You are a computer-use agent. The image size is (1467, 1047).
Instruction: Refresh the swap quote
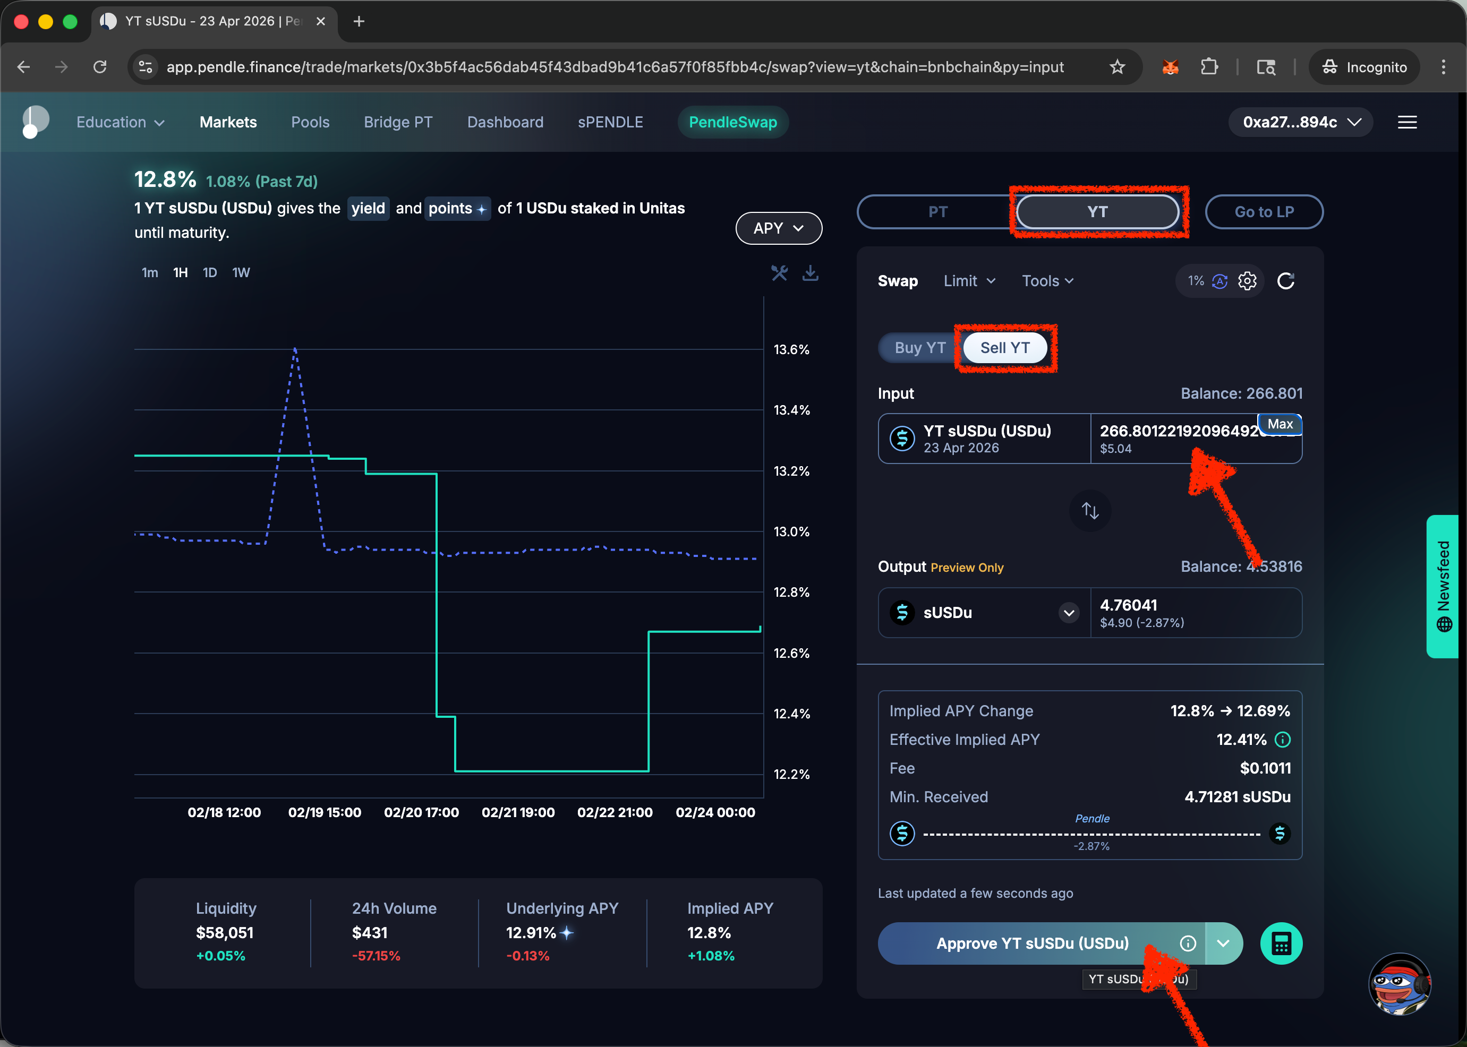(1285, 281)
